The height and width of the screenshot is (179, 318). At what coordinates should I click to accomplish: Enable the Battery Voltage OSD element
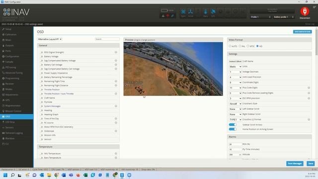(42, 56)
